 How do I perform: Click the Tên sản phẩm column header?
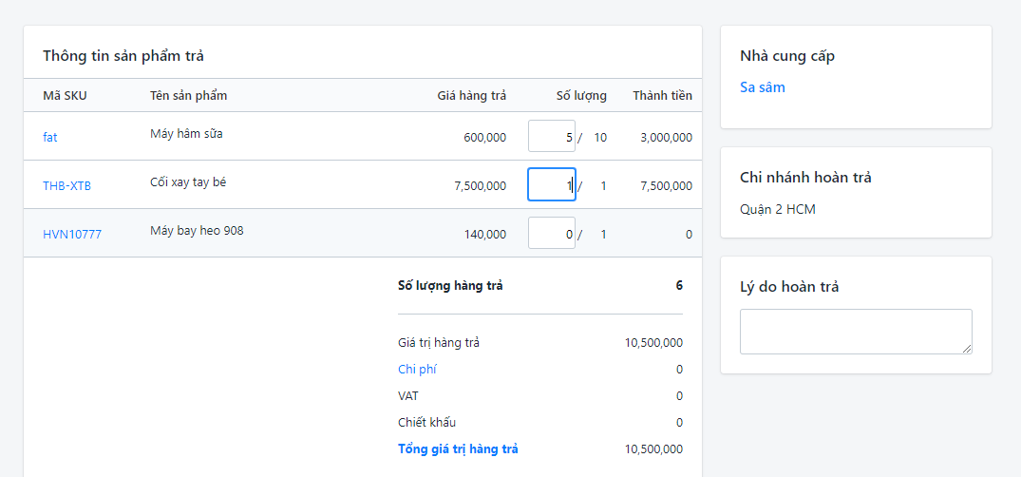188,96
